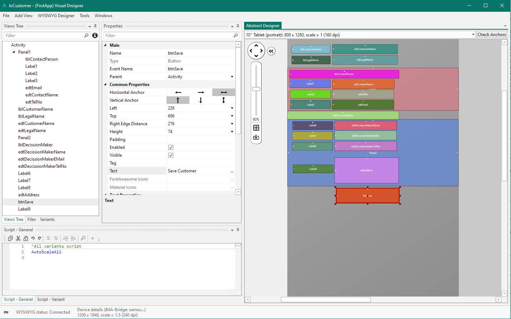
Task: Pin the Properties panel
Action: coord(238,26)
